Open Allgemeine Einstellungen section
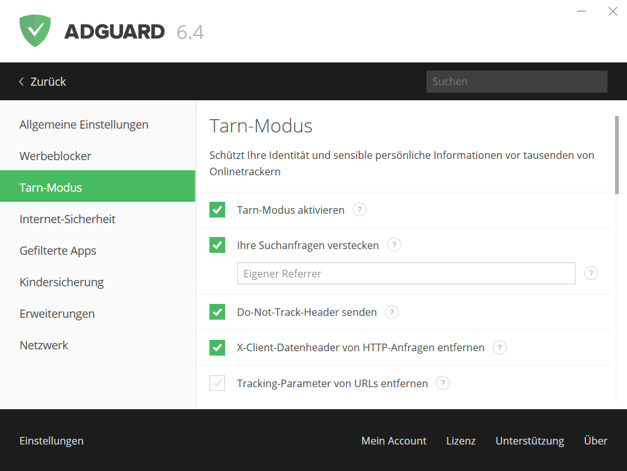This screenshot has height=471, width=627. click(98, 124)
